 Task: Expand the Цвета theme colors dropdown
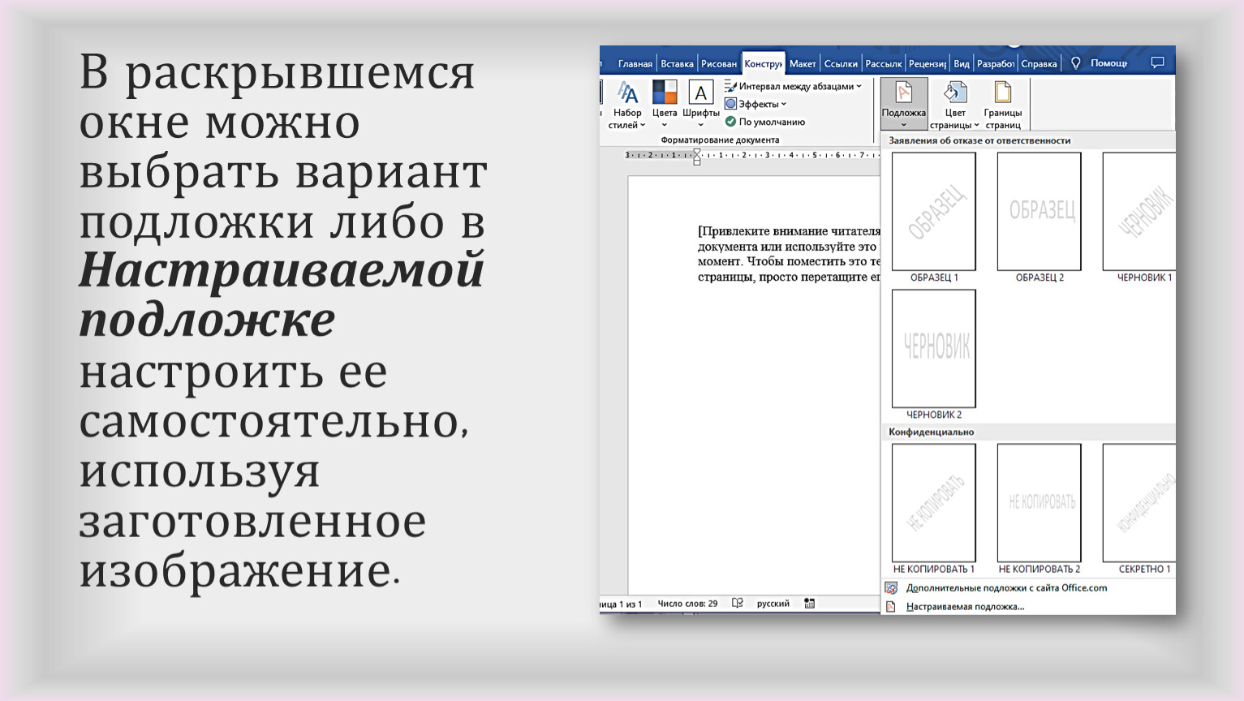click(665, 105)
